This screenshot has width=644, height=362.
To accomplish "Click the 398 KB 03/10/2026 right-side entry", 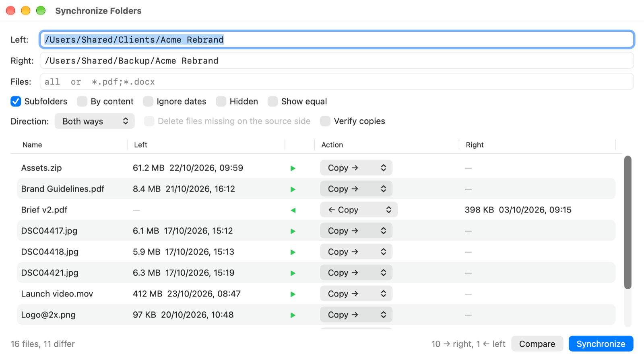I will pyautogui.click(x=518, y=210).
